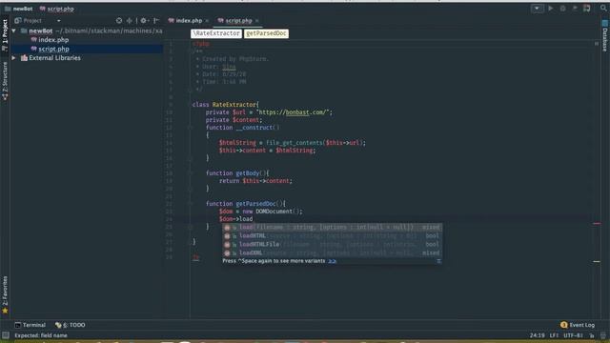Image resolution: width=610 pixels, height=343 pixels.
Task: Click the green Run arrow
Action: [x=551, y=9]
